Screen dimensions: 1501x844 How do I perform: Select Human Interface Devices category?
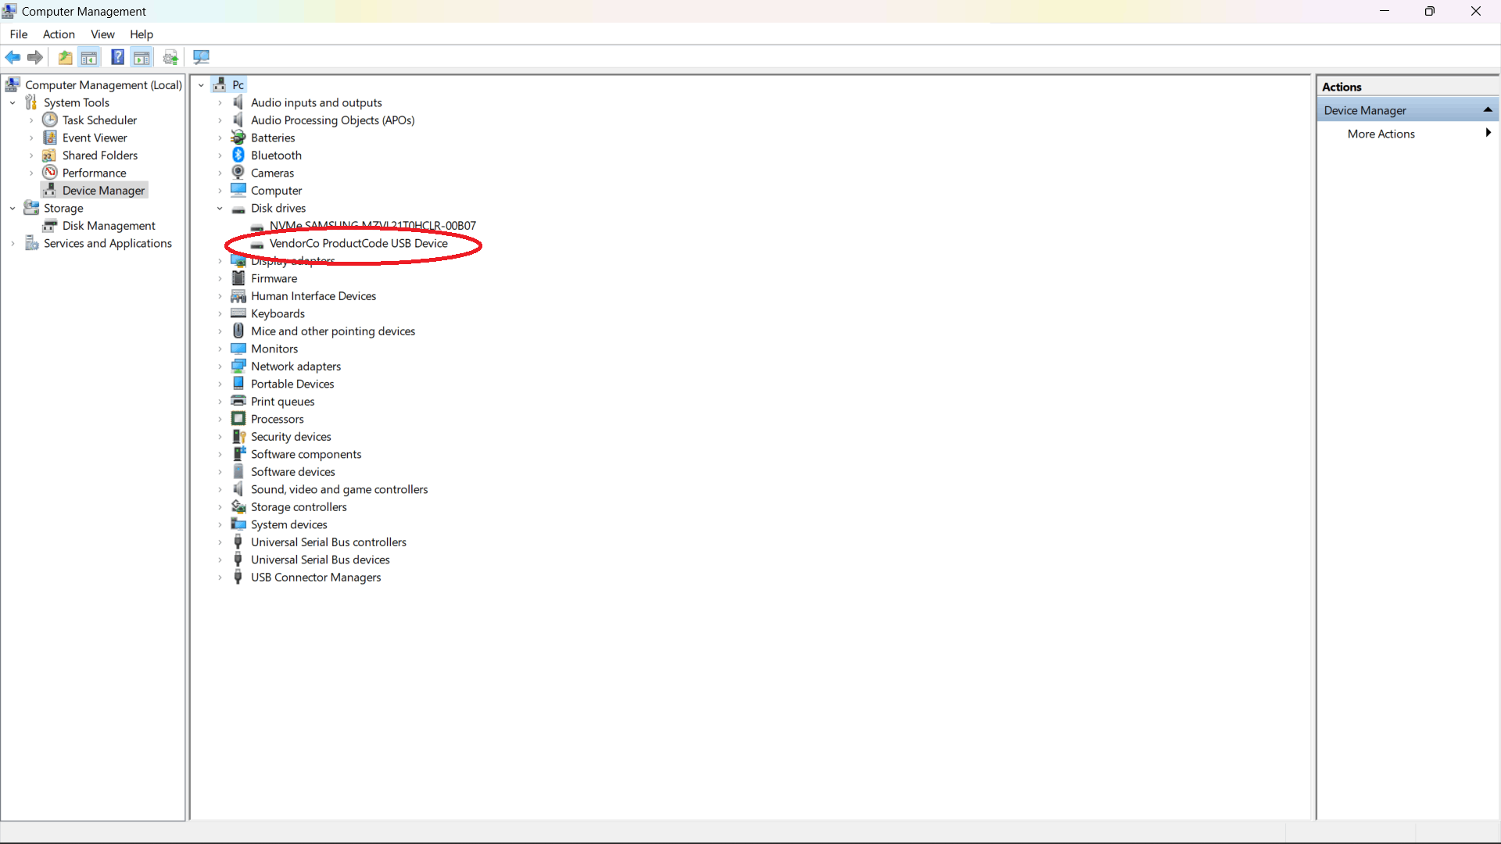(313, 295)
